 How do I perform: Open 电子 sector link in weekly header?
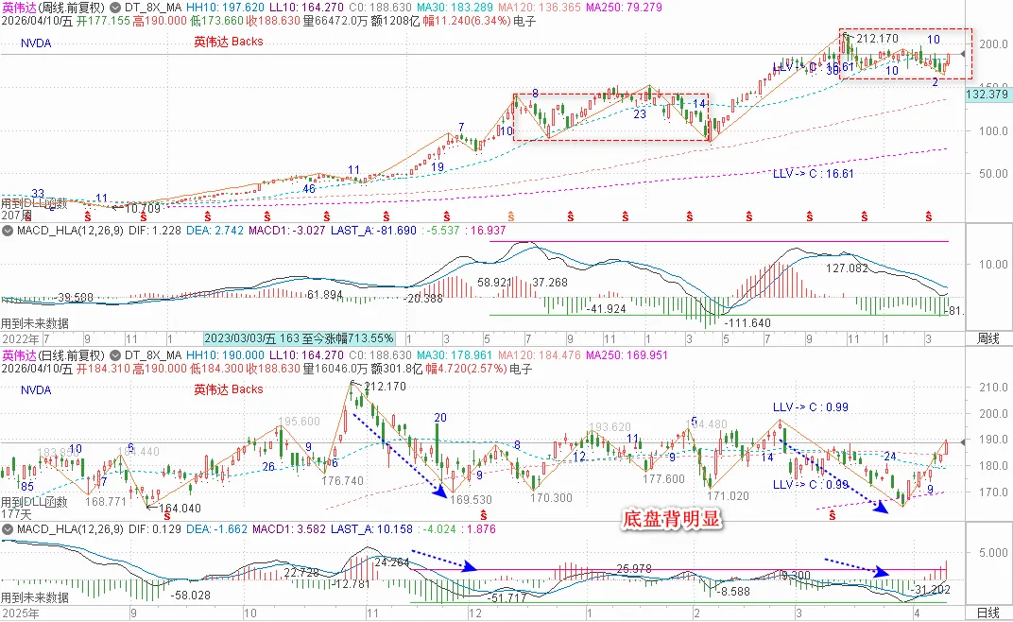[x=524, y=22]
